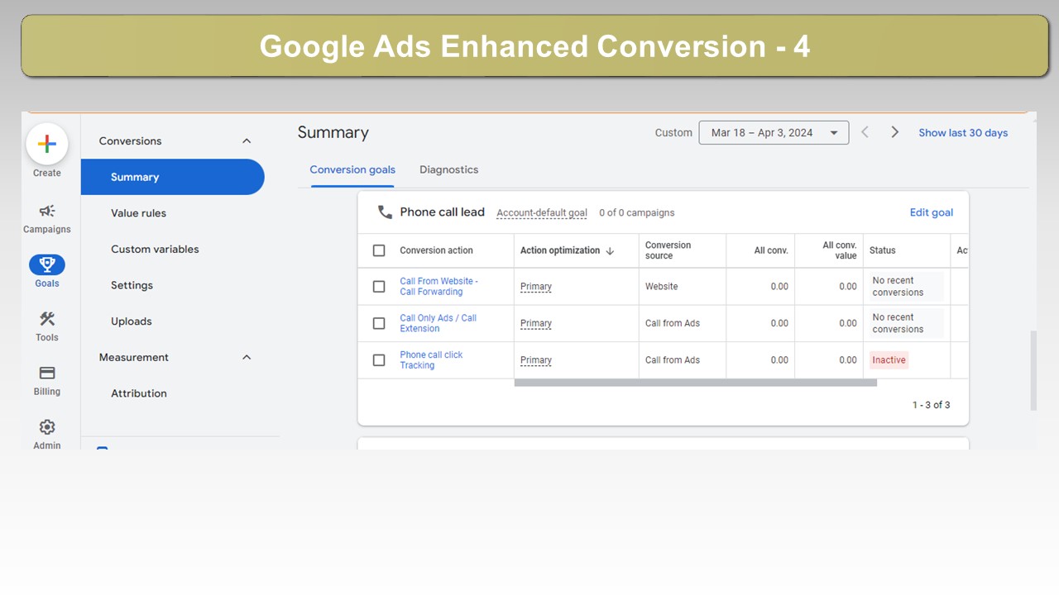This screenshot has height=595, width=1059.
Task: Toggle the select-all checkbox in table header
Action: (x=379, y=250)
